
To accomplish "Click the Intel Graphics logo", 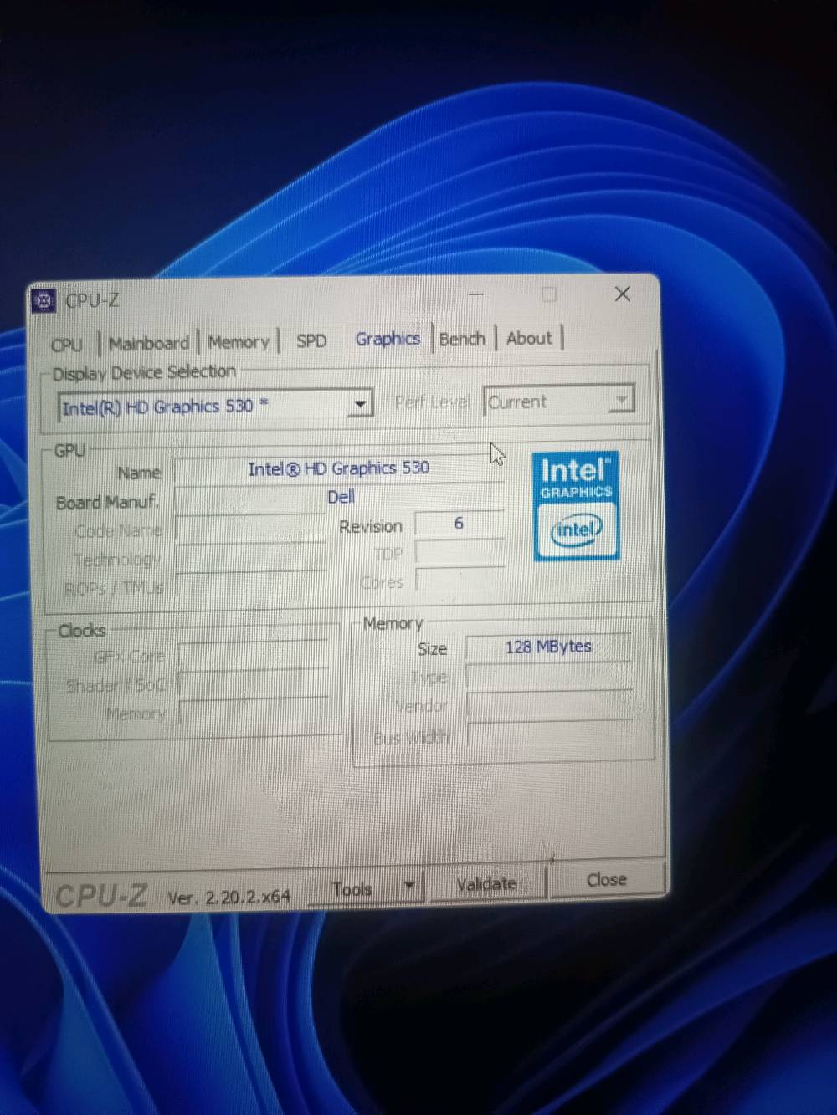I will [576, 506].
